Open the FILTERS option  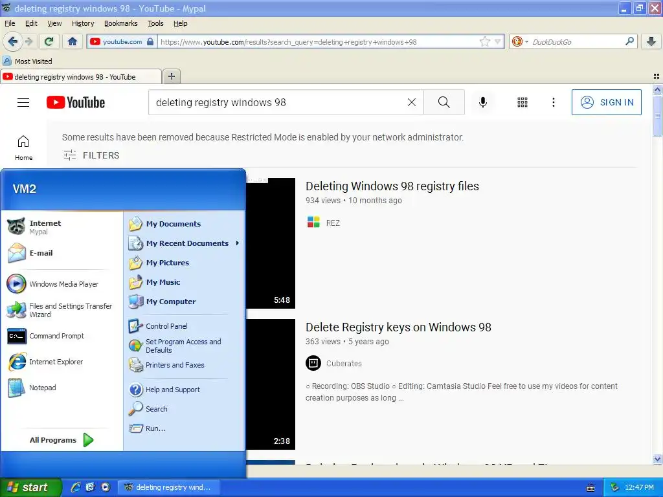pyautogui.click(x=91, y=155)
